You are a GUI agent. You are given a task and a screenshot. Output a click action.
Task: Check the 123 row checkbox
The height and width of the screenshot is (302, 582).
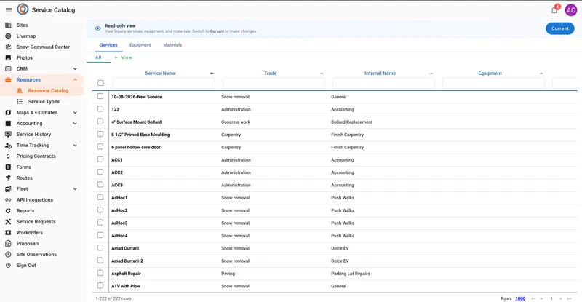(x=100, y=109)
